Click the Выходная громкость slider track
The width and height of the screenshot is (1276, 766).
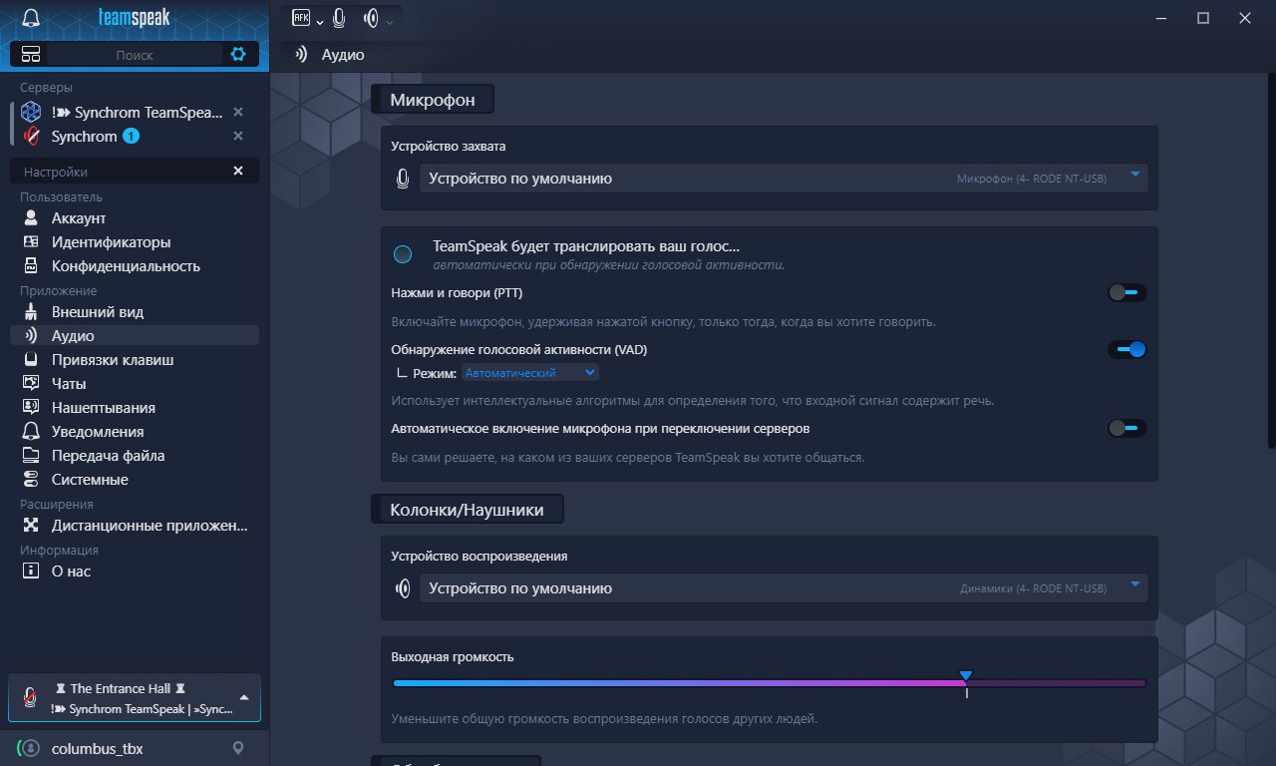click(x=770, y=683)
